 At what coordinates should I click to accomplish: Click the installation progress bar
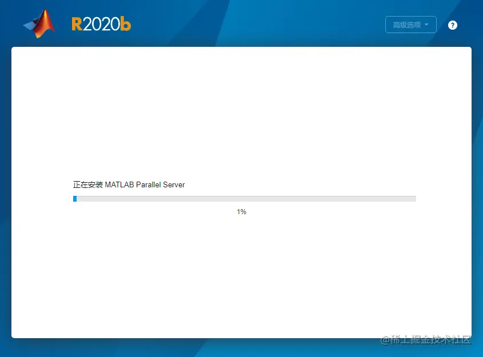(245, 199)
